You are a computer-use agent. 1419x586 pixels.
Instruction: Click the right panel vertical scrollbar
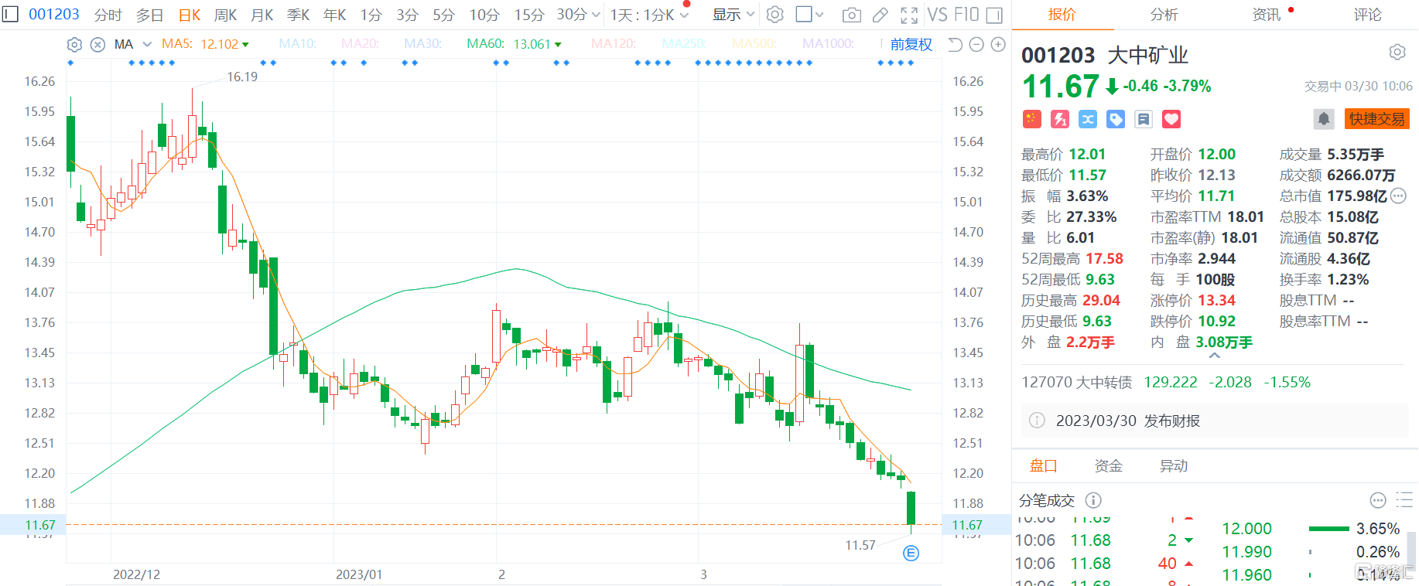tap(1412, 550)
